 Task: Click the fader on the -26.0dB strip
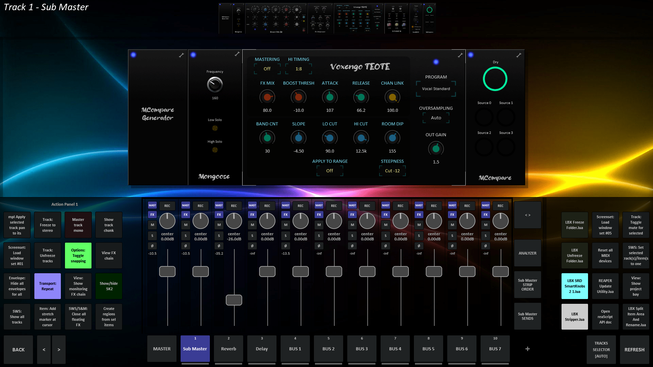[x=234, y=300]
